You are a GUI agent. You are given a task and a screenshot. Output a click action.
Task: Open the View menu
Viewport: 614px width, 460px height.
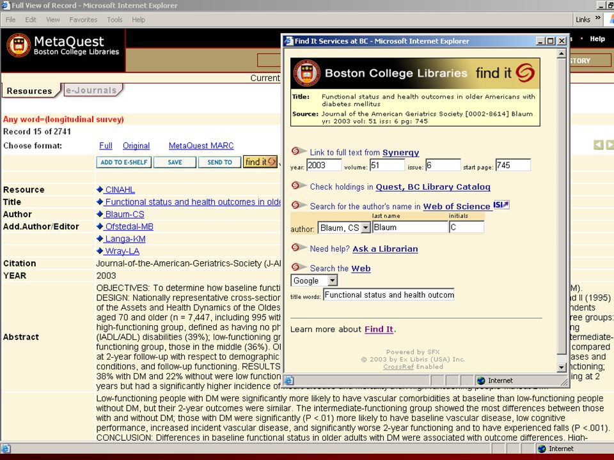(53, 20)
